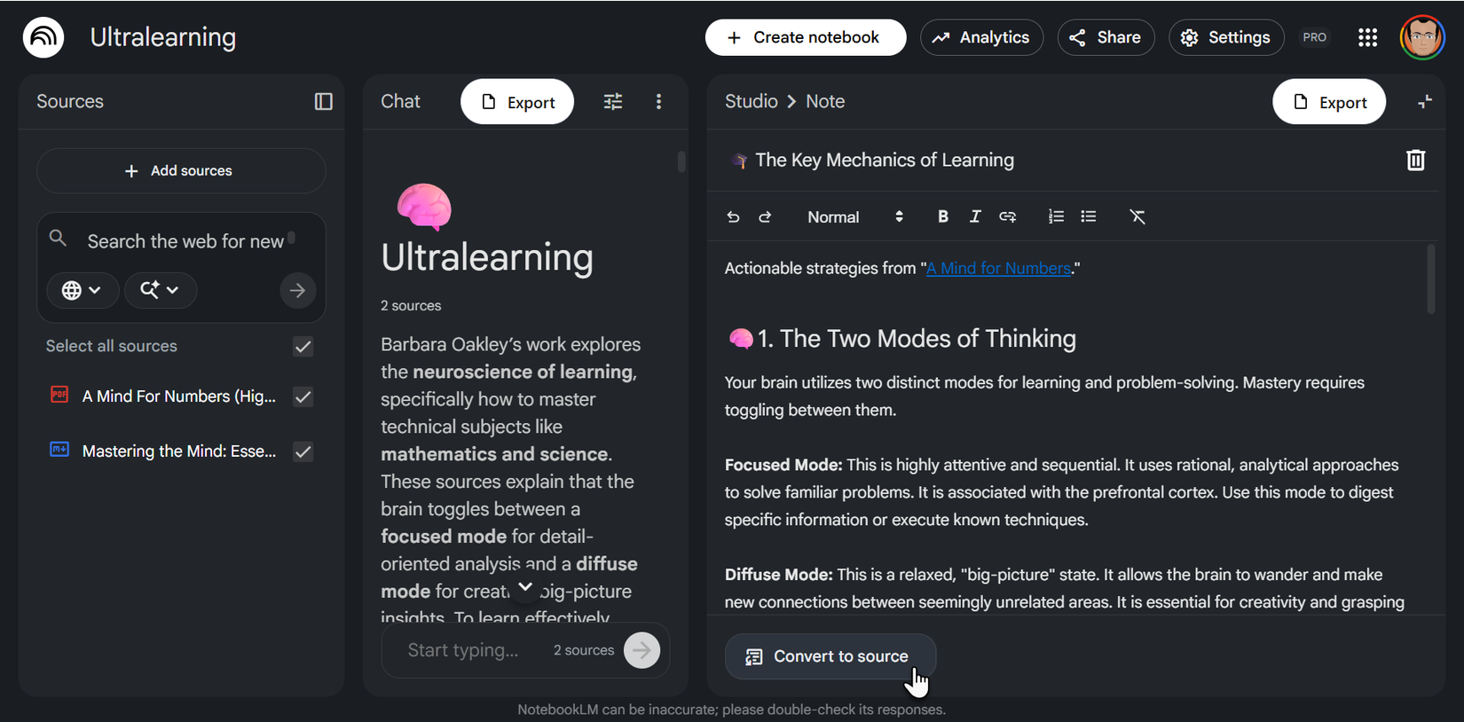The image size is (1464, 722).
Task: Jump to bottom of chat
Action: [525, 587]
